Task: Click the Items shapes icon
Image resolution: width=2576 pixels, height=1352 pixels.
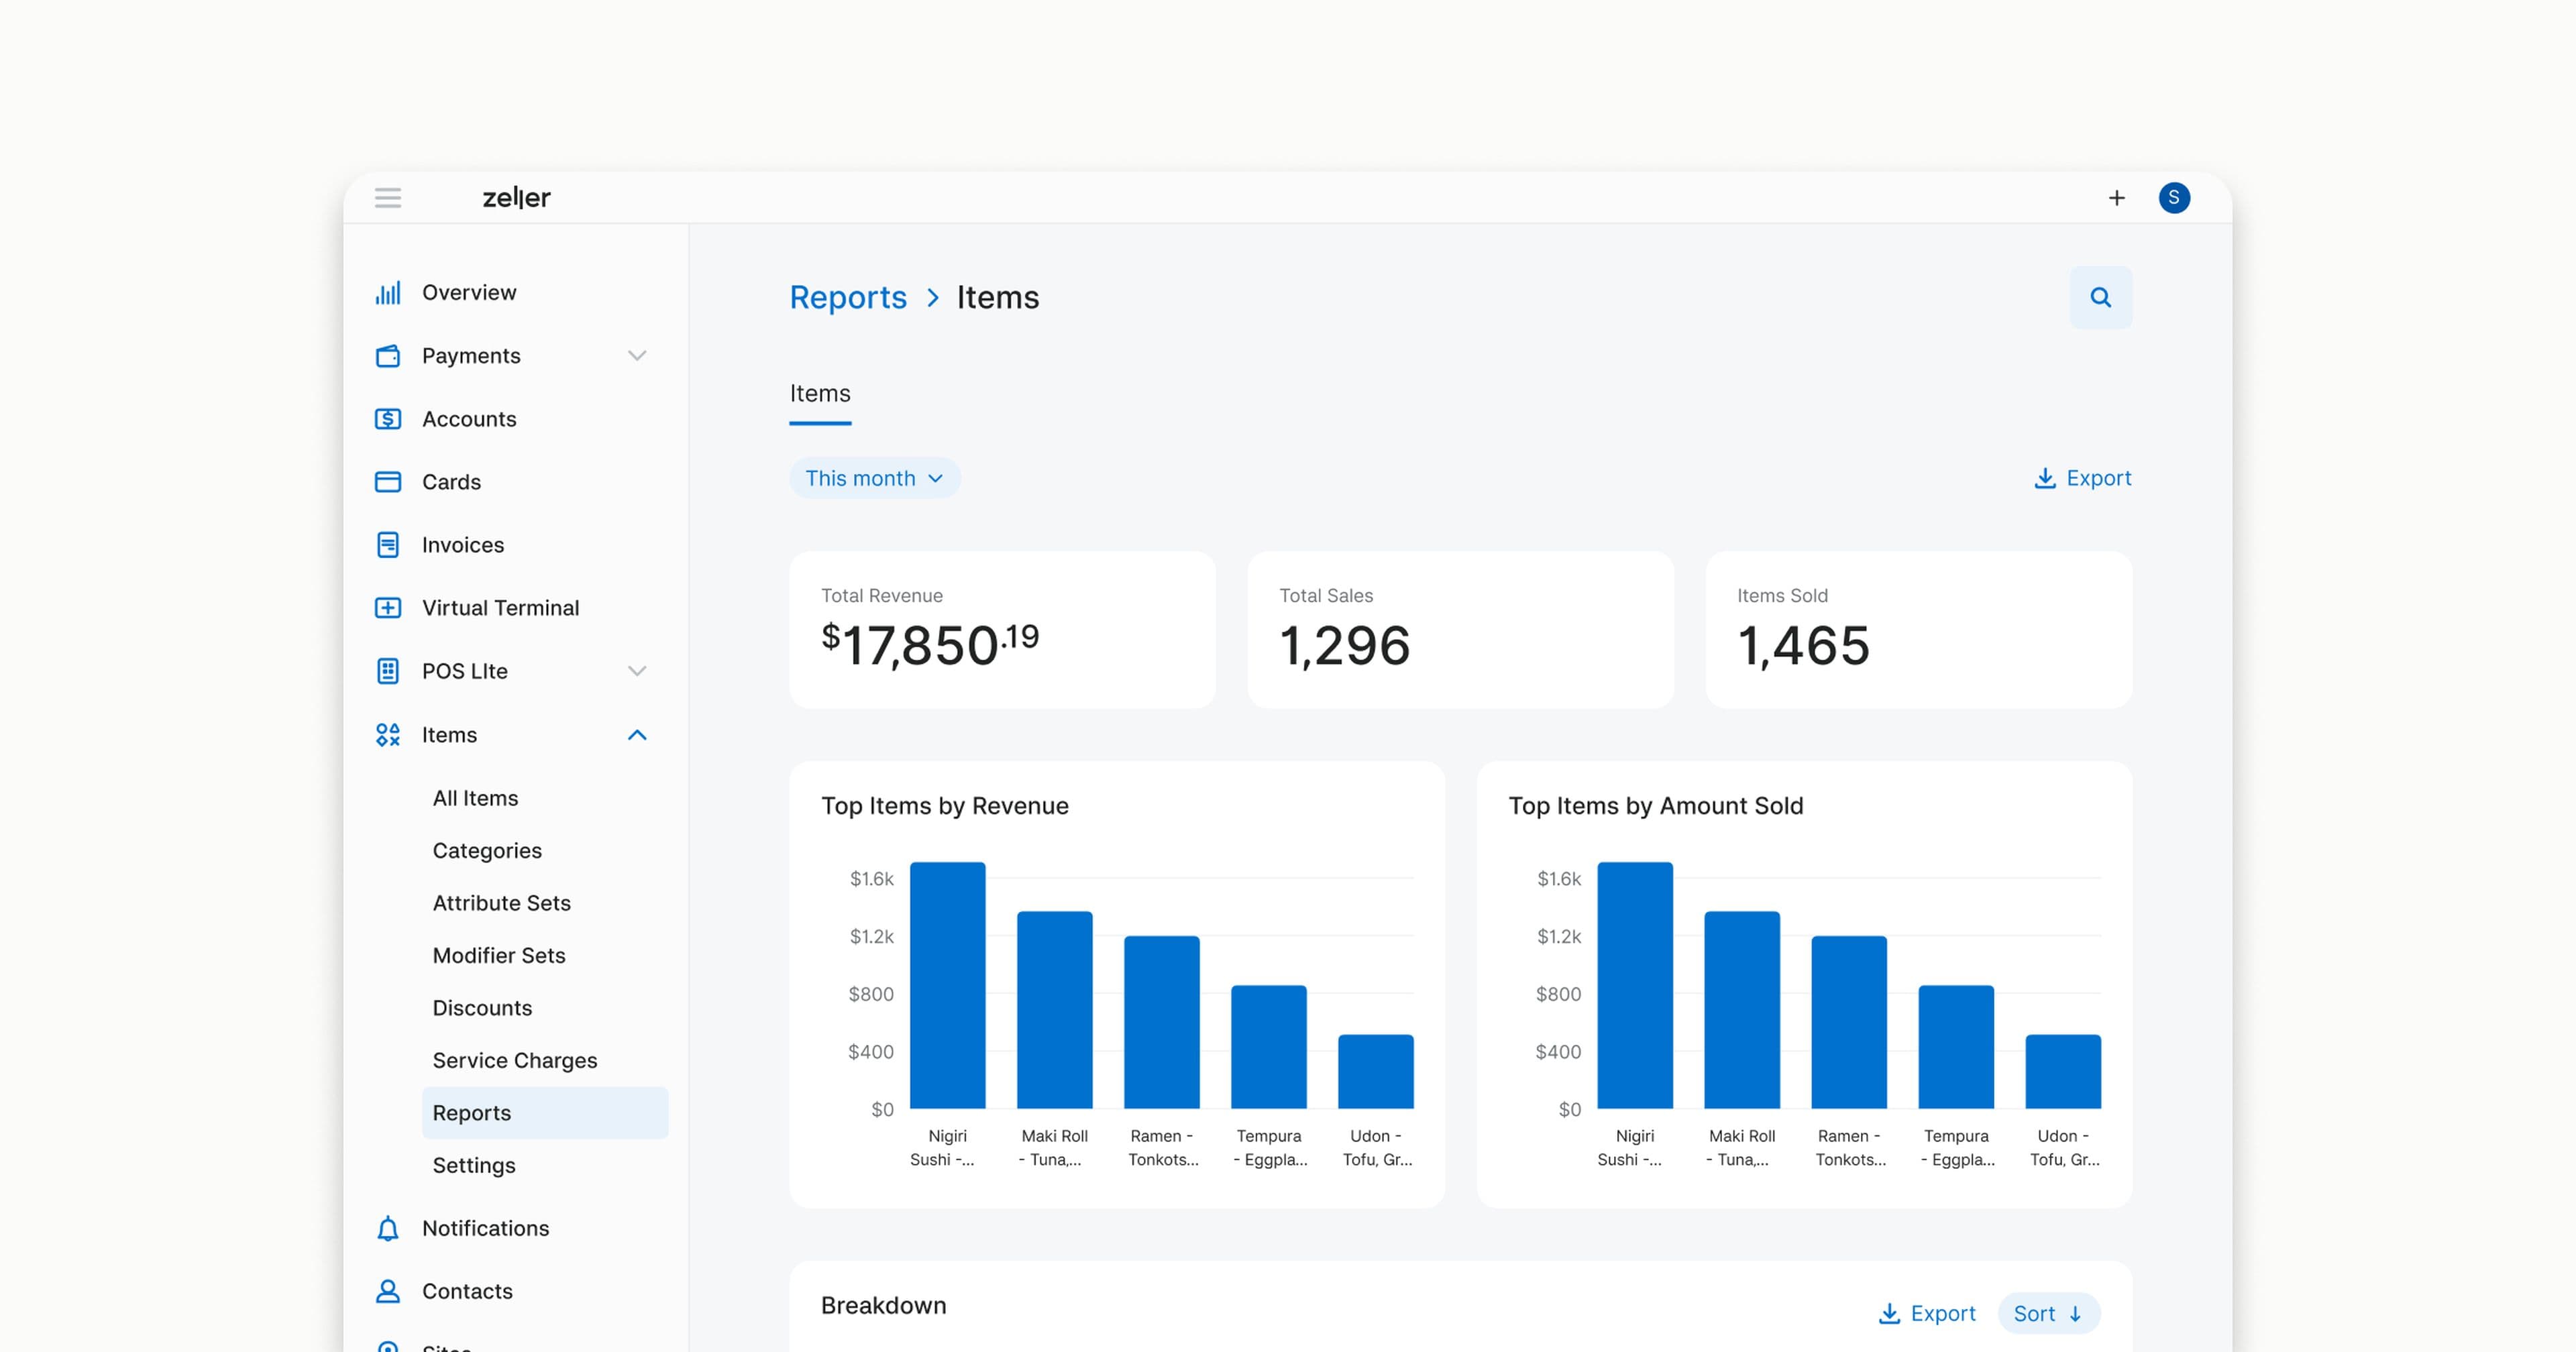Action: tap(388, 735)
